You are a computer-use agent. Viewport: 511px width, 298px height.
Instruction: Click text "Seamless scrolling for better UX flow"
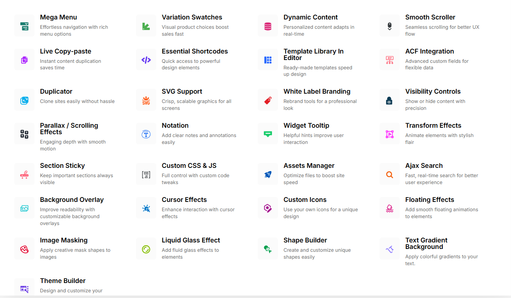(x=442, y=30)
